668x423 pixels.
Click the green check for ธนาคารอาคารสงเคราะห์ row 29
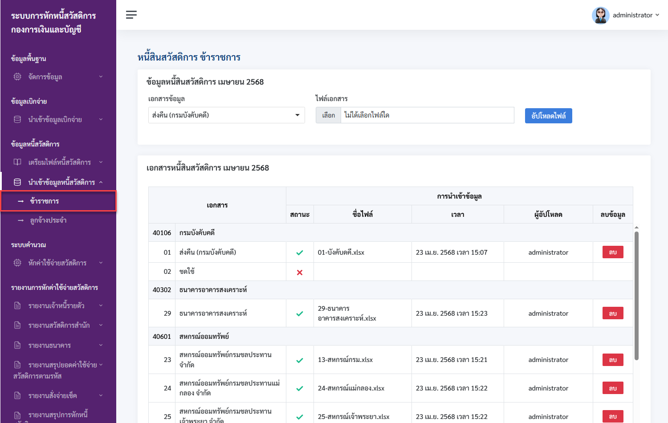(300, 313)
